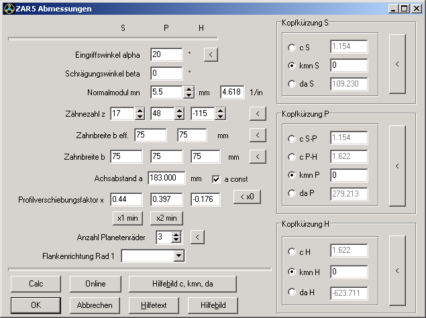Increase Normalmodul mn with the up spinner
426x318 pixels.
pos(189,89)
